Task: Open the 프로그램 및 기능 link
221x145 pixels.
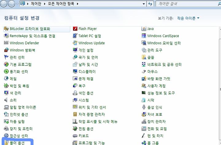Action: click(92, 143)
